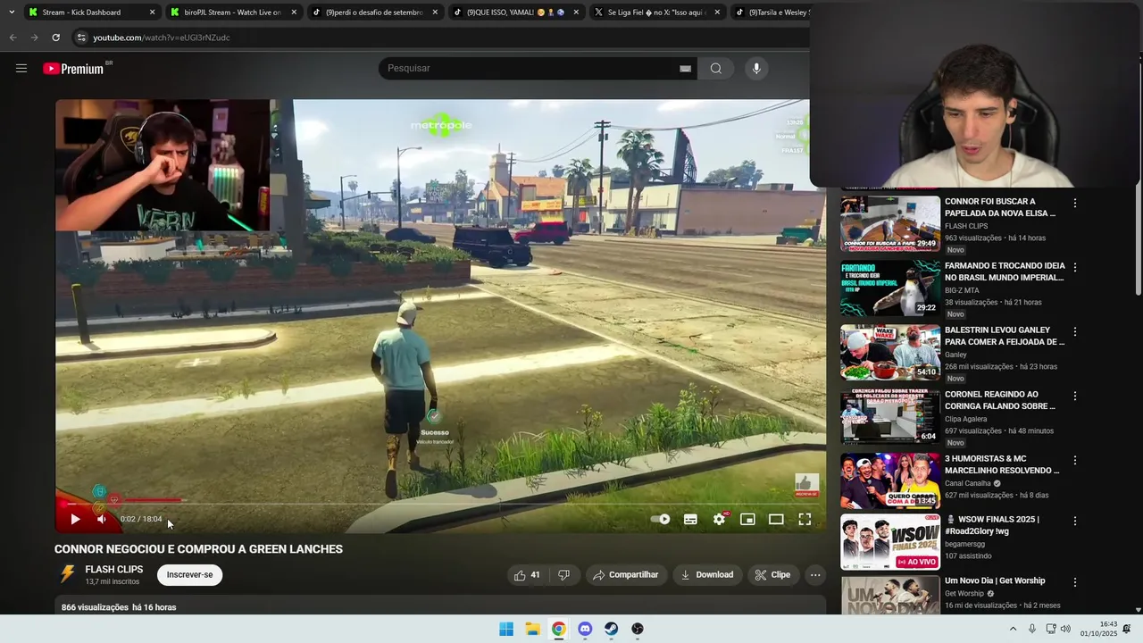Open Google Chrome from the taskbar
1143x643 pixels.
pyautogui.click(x=558, y=629)
